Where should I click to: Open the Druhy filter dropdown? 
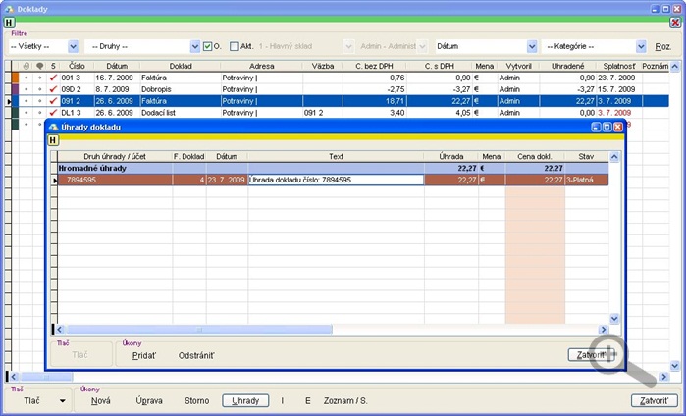(x=195, y=46)
